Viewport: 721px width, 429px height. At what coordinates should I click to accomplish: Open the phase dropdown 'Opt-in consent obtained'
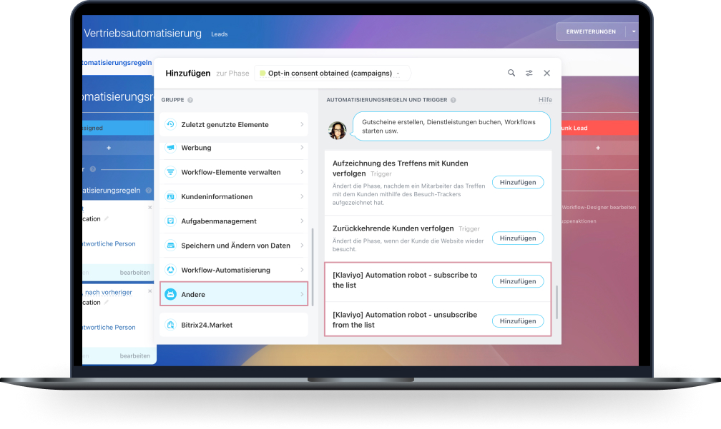pyautogui.click(x=333, y=73)
